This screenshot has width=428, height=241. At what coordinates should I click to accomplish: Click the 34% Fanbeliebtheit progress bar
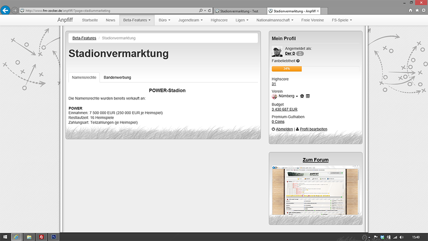(287, 69)
